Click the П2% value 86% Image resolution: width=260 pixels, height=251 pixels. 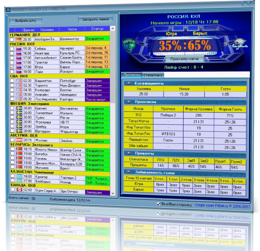[176, 166]
